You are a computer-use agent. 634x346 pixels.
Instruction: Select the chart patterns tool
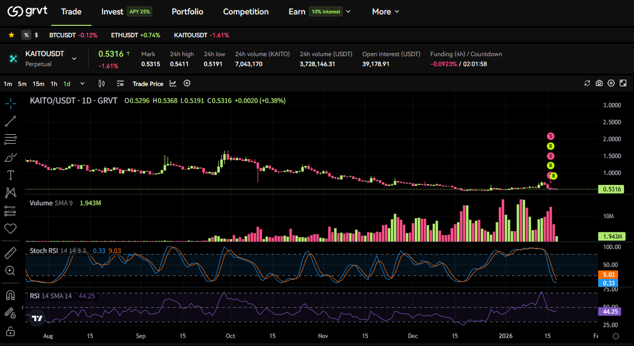pyautogui.click(x=11, y=193)
